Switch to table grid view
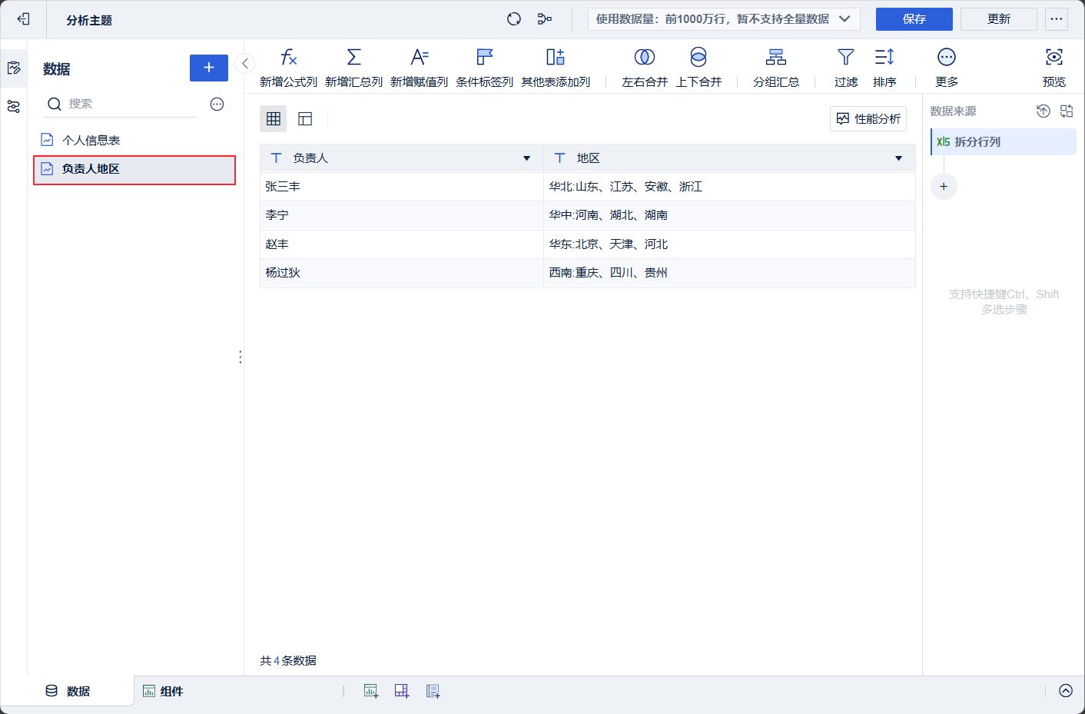 click(274, 118)
